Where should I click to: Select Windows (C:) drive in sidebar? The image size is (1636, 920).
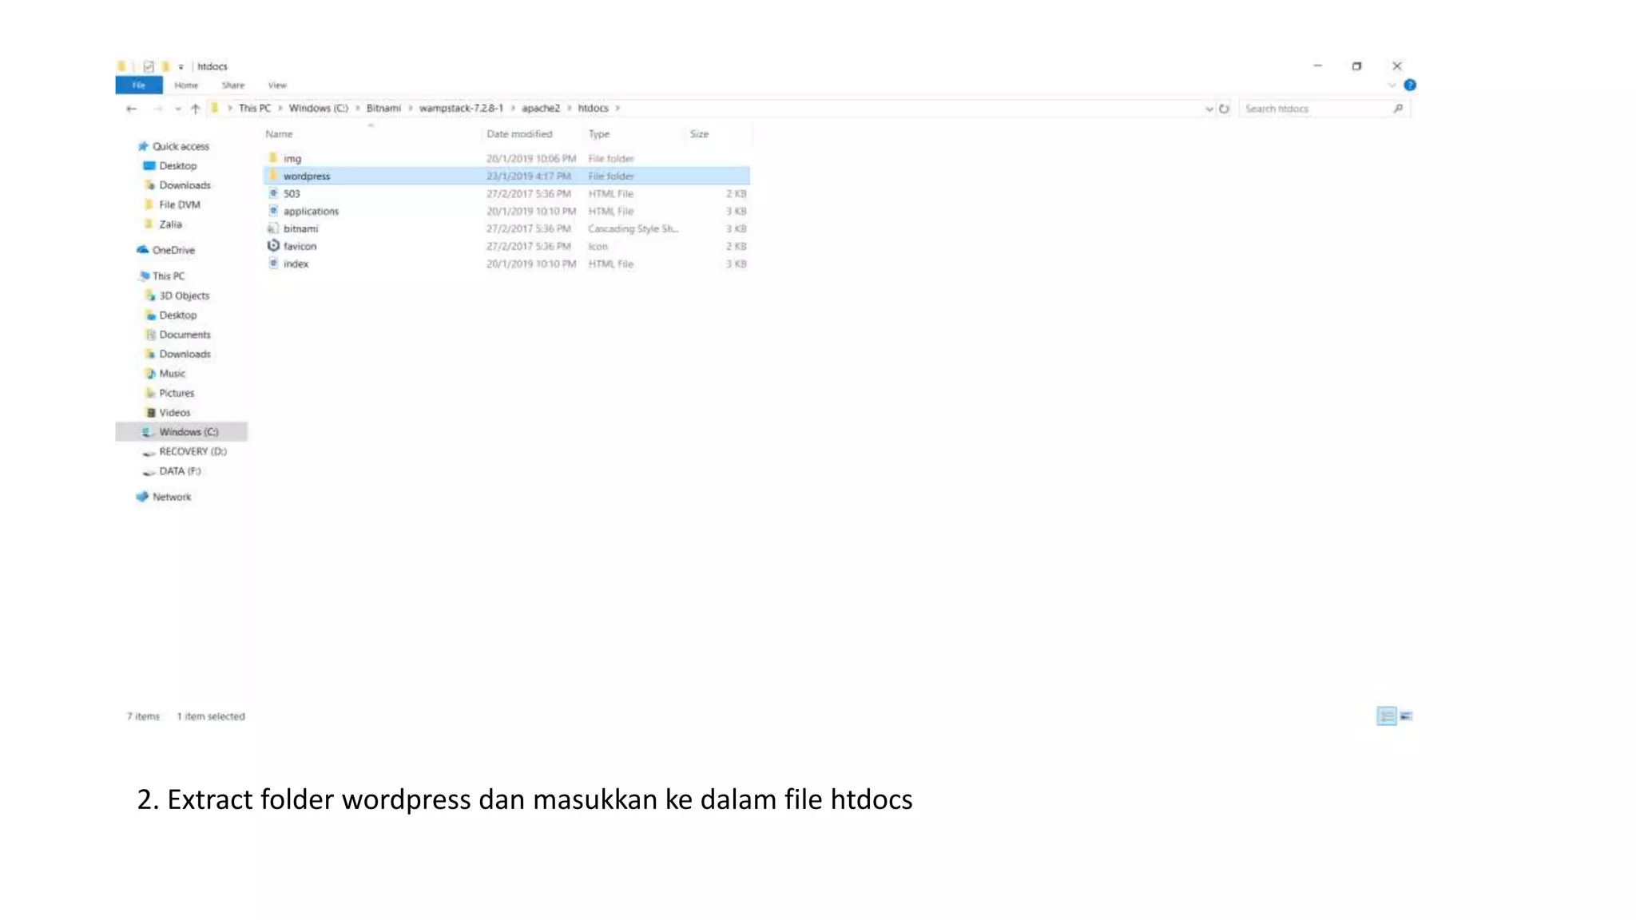(182, 432)
